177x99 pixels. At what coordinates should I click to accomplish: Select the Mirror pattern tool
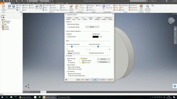pos(98,5)
